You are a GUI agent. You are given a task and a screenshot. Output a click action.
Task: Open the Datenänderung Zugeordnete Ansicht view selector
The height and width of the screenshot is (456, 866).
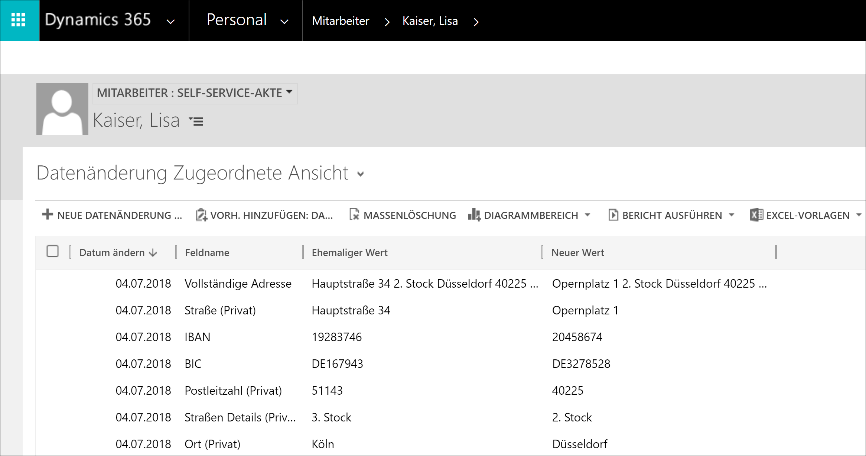click(360, 174)
